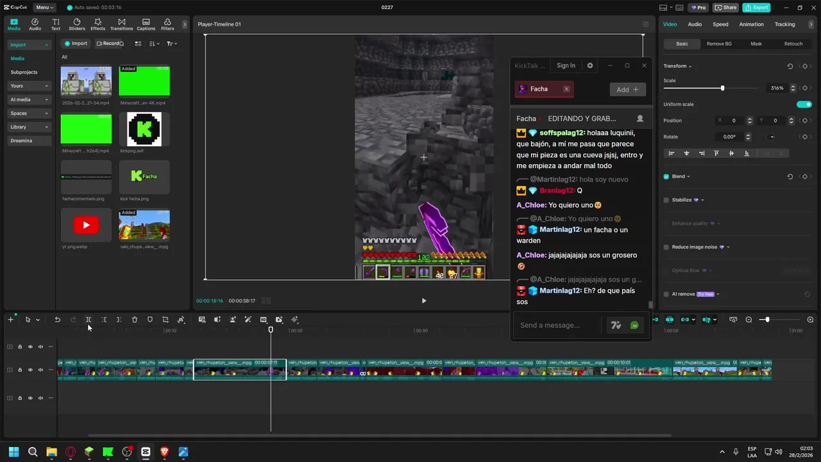Switch to the Mask subtab
This screenshot has width=821, height=462.
tap(756, 44)
